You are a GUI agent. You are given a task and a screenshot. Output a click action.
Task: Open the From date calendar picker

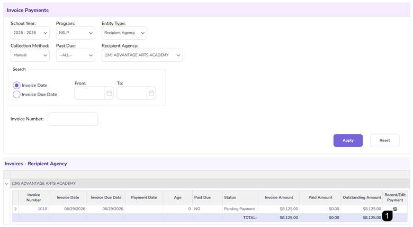(109, 93)
